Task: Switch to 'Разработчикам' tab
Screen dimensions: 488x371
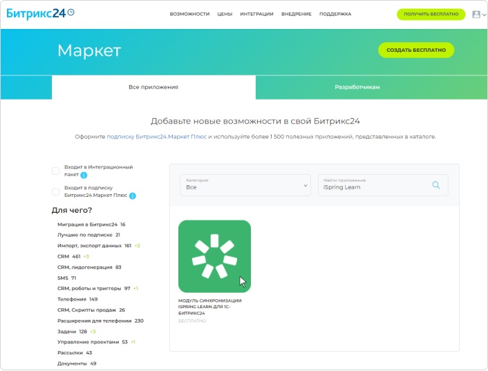Action: click(x=357, y=87)
